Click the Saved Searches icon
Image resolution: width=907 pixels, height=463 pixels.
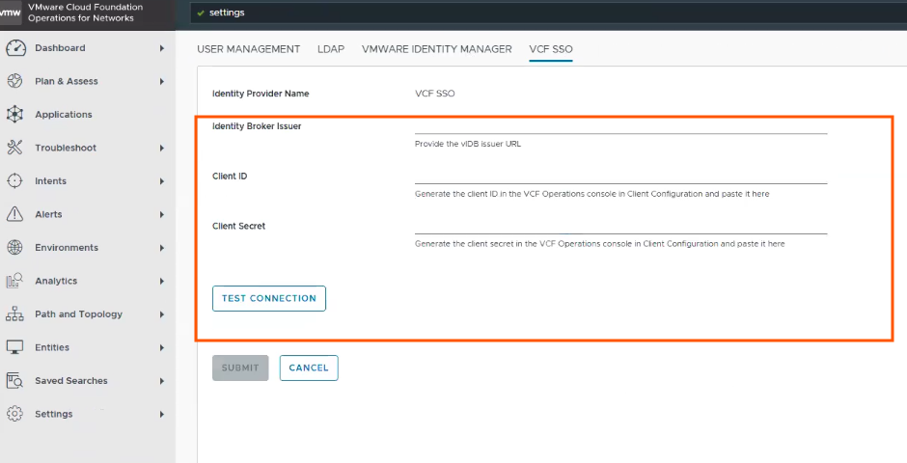pyautogui.click(x=14, y=381)
